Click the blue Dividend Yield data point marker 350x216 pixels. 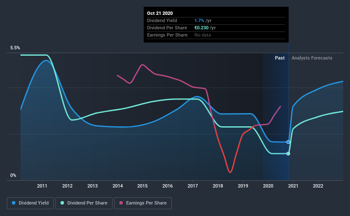coord(288,142)
